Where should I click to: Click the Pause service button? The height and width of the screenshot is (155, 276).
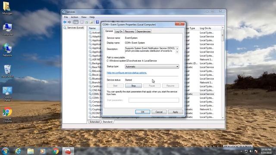pyautogui.click(x=152, y=86)
